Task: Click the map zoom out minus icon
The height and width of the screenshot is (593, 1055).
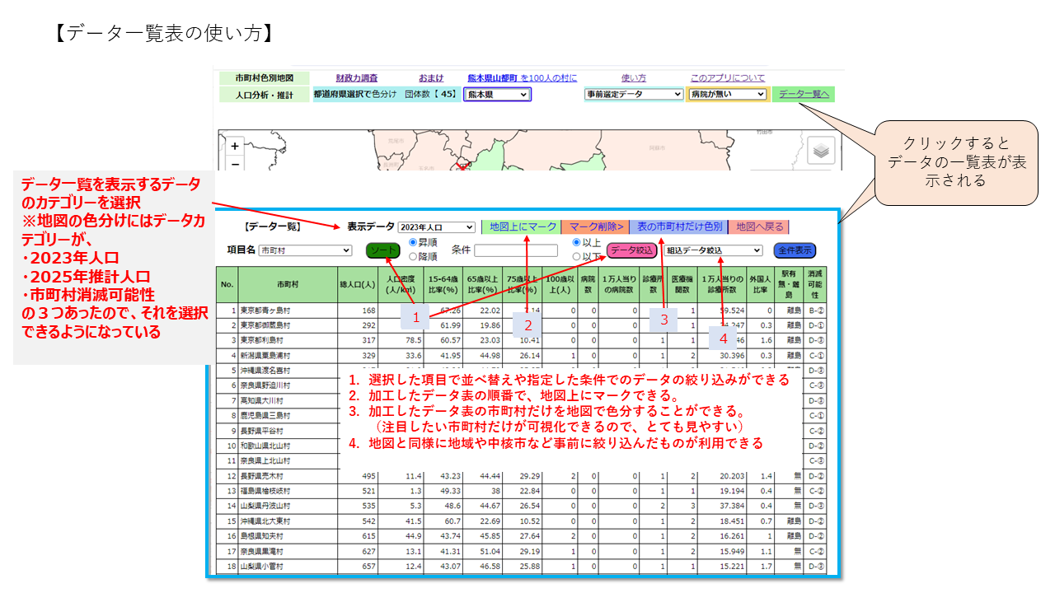Action: 235,164
